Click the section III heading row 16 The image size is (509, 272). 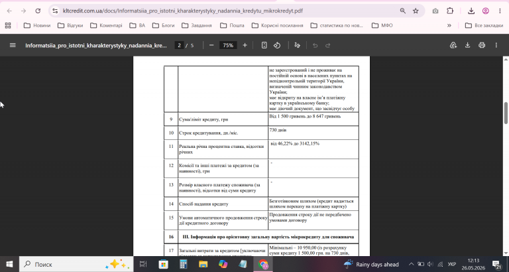[261, 237]
